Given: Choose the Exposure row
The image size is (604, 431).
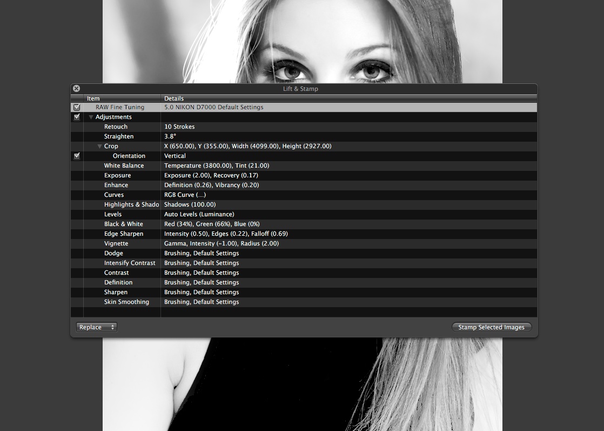Looking at the screenshot, I should [x=117, y=176].
